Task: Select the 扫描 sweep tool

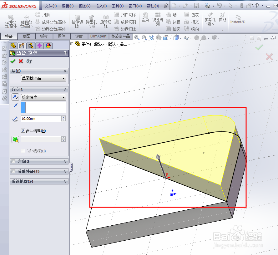Action: point(43,15)
